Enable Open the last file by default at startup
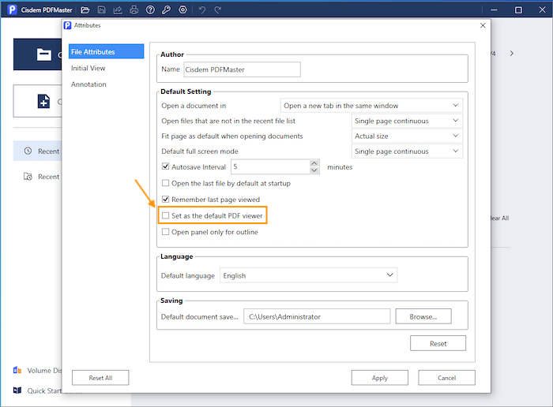Image resolution: width=553 pixels, height=407 pixels. (x=165, y=183)
